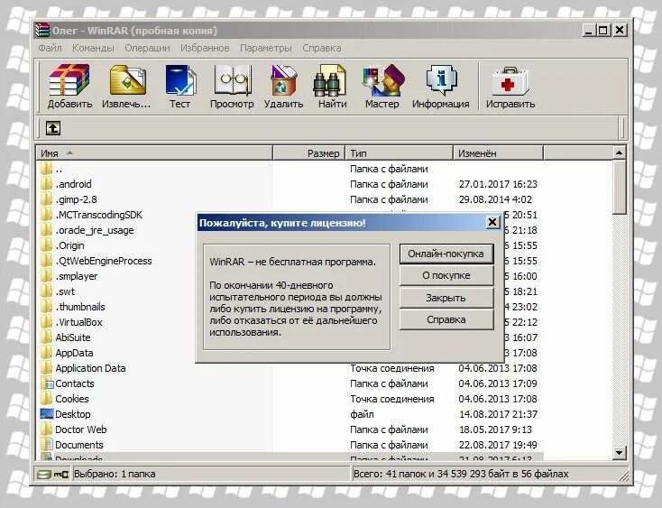Click the key icon in status bar
The height and width of the screenshot is (508, 662).
[61, 475]
